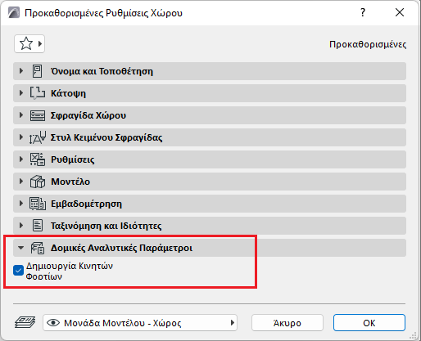Collapse the Δομικές Αναλυτικές Παράμετροι panel
The width and height of the screenshot is (421, 341).
[20, 248]
